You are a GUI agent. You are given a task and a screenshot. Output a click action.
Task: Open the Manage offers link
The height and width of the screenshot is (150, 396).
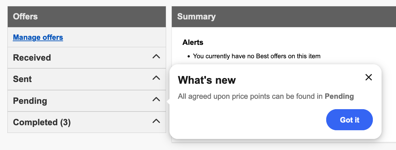38,37
